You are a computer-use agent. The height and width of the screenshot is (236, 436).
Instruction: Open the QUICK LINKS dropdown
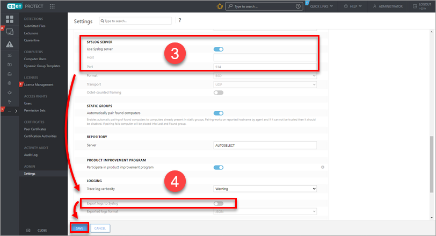pyautogui.click(x=322, y=6)
